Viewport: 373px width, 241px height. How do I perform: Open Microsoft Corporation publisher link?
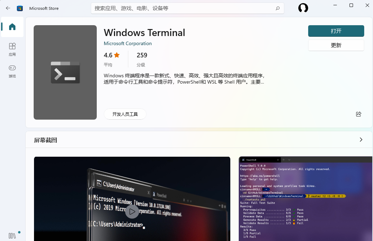128,43
